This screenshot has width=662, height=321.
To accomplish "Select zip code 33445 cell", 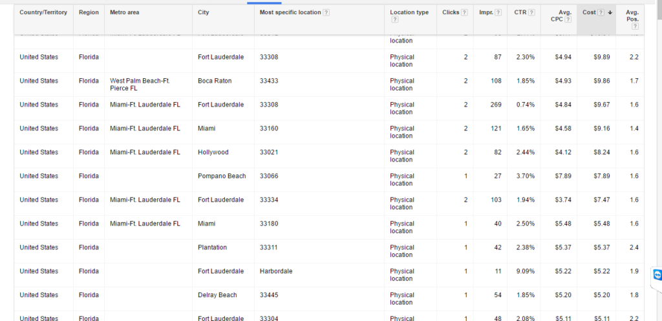I will (x=269, y=295).
